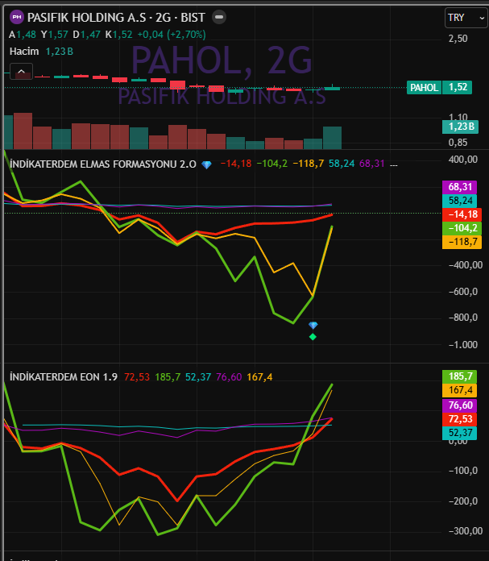The height and width of the screenshot is (561, 489).
Task: Click the purple PH symbol logo
Action: (16, 17)
